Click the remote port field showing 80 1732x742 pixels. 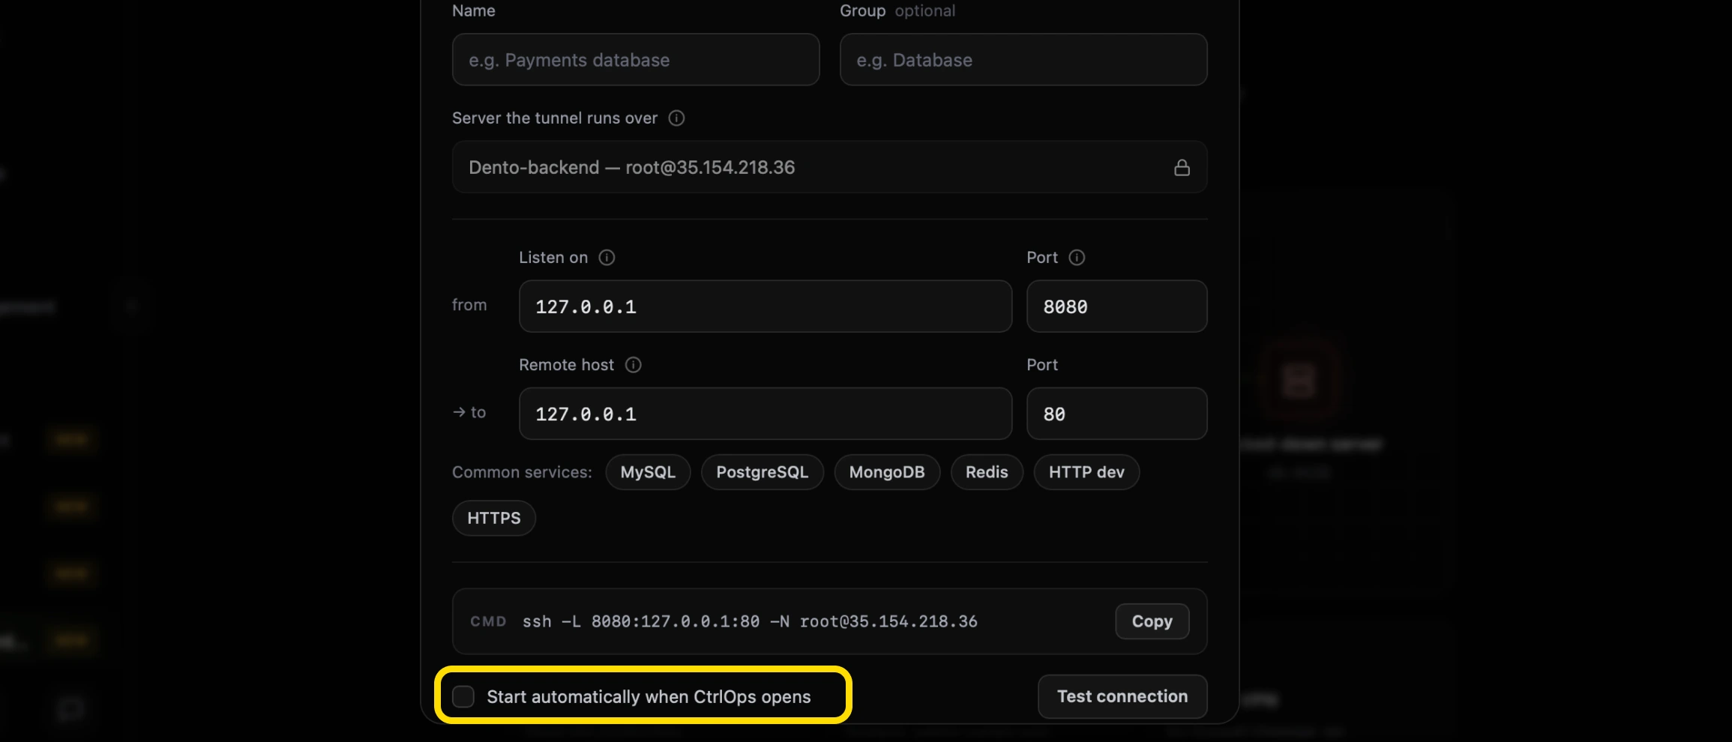click(x=1116, y=414)
